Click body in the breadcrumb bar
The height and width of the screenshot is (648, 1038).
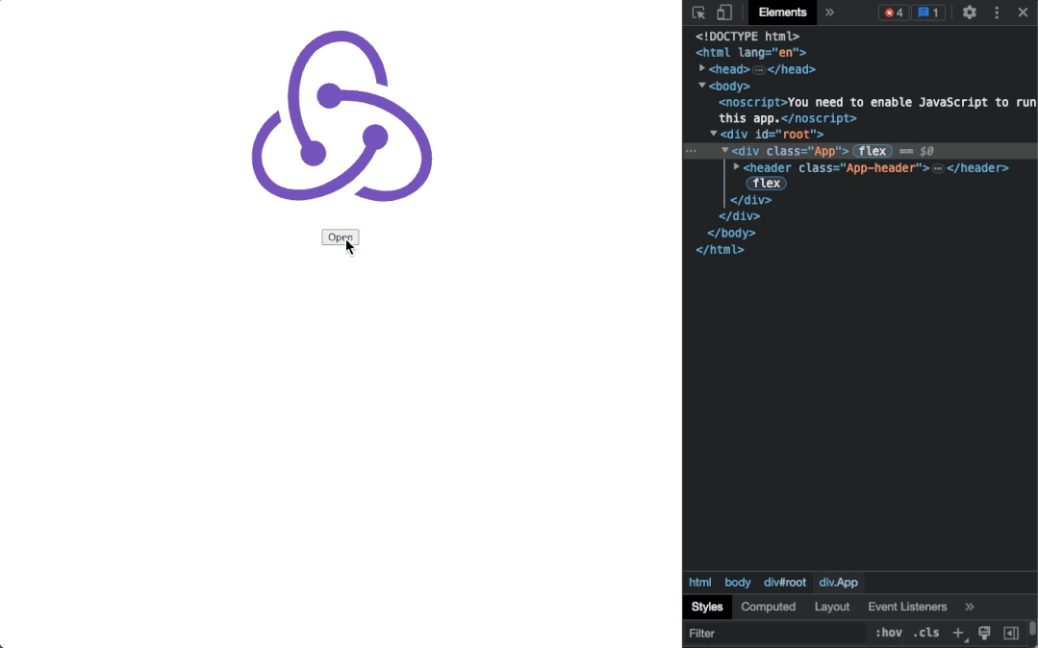pos(738,583)
